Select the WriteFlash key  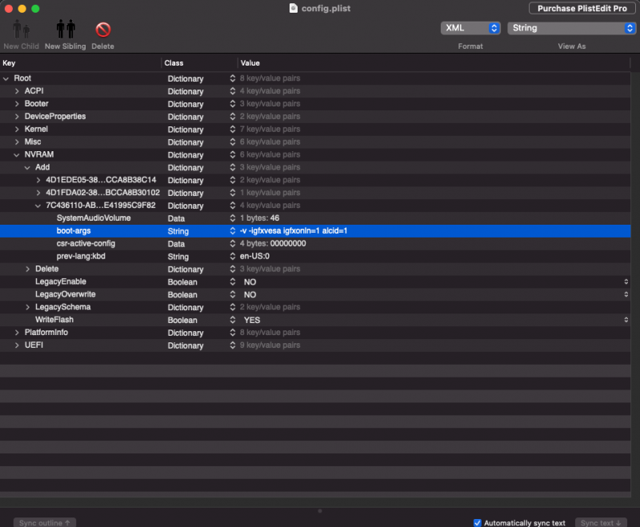tap(54, 320)
